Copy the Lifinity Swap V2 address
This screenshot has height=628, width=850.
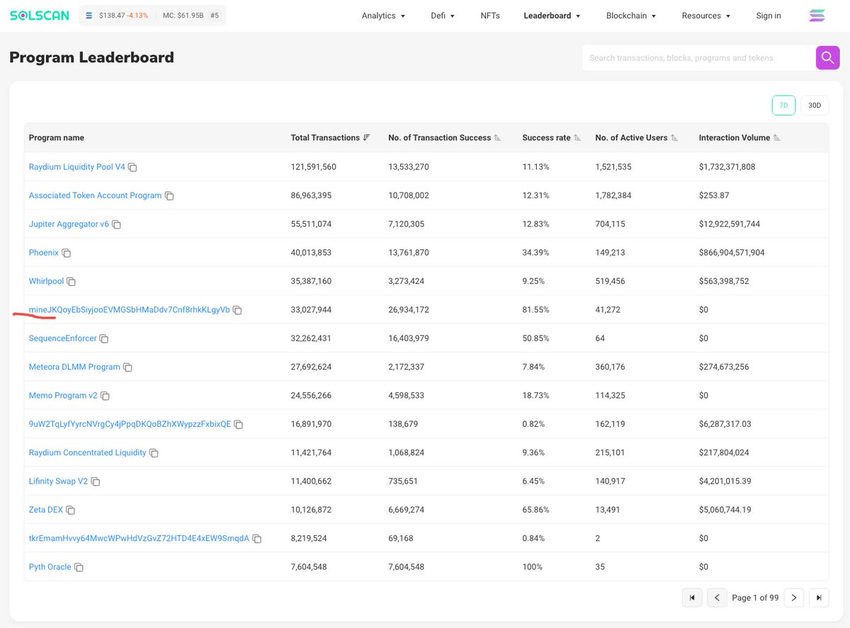point(96,481)
